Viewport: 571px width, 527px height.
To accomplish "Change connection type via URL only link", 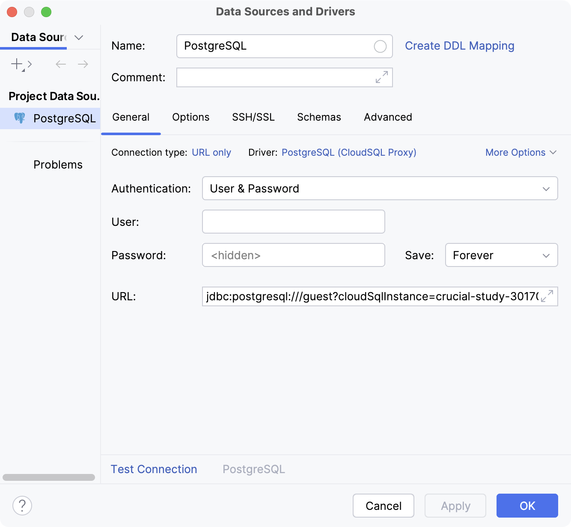I will point(211,152).
